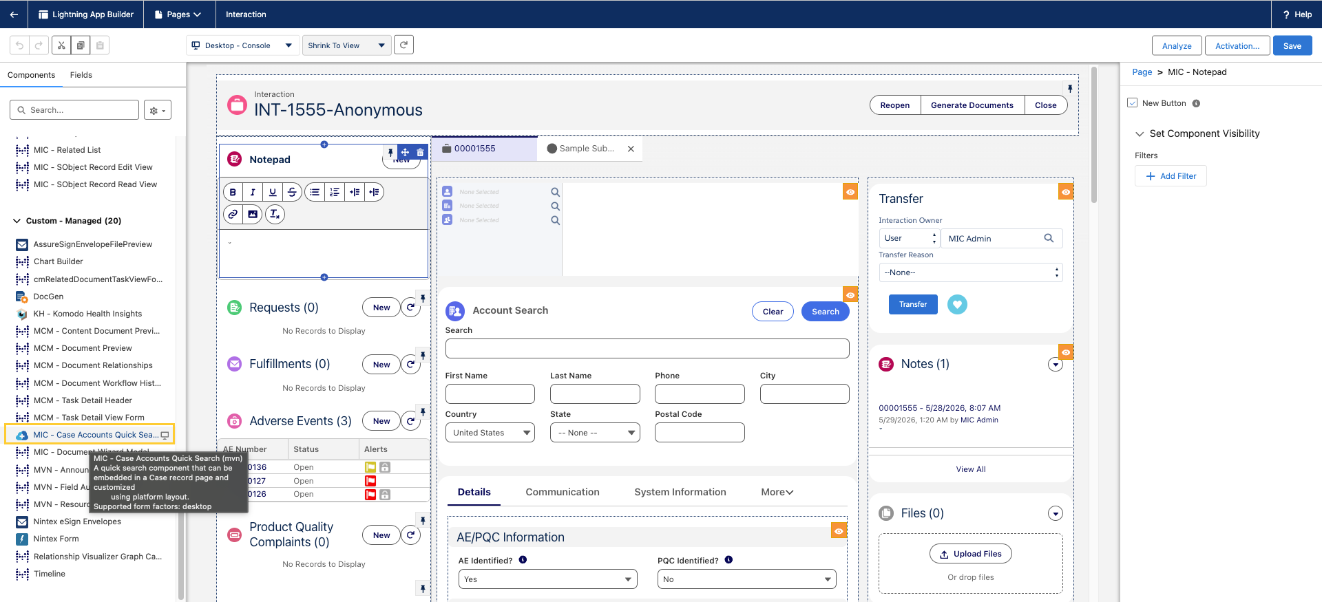The width and height of the screenshot is (1322, 602).
Task: Click Generate Documents button
Action: pos(972,105)
